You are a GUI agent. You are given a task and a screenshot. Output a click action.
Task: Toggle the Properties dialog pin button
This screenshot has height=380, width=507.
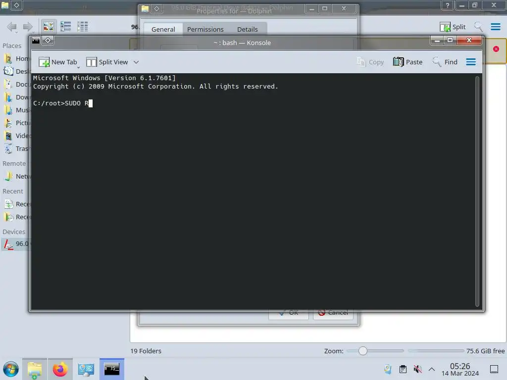[157, 9]
